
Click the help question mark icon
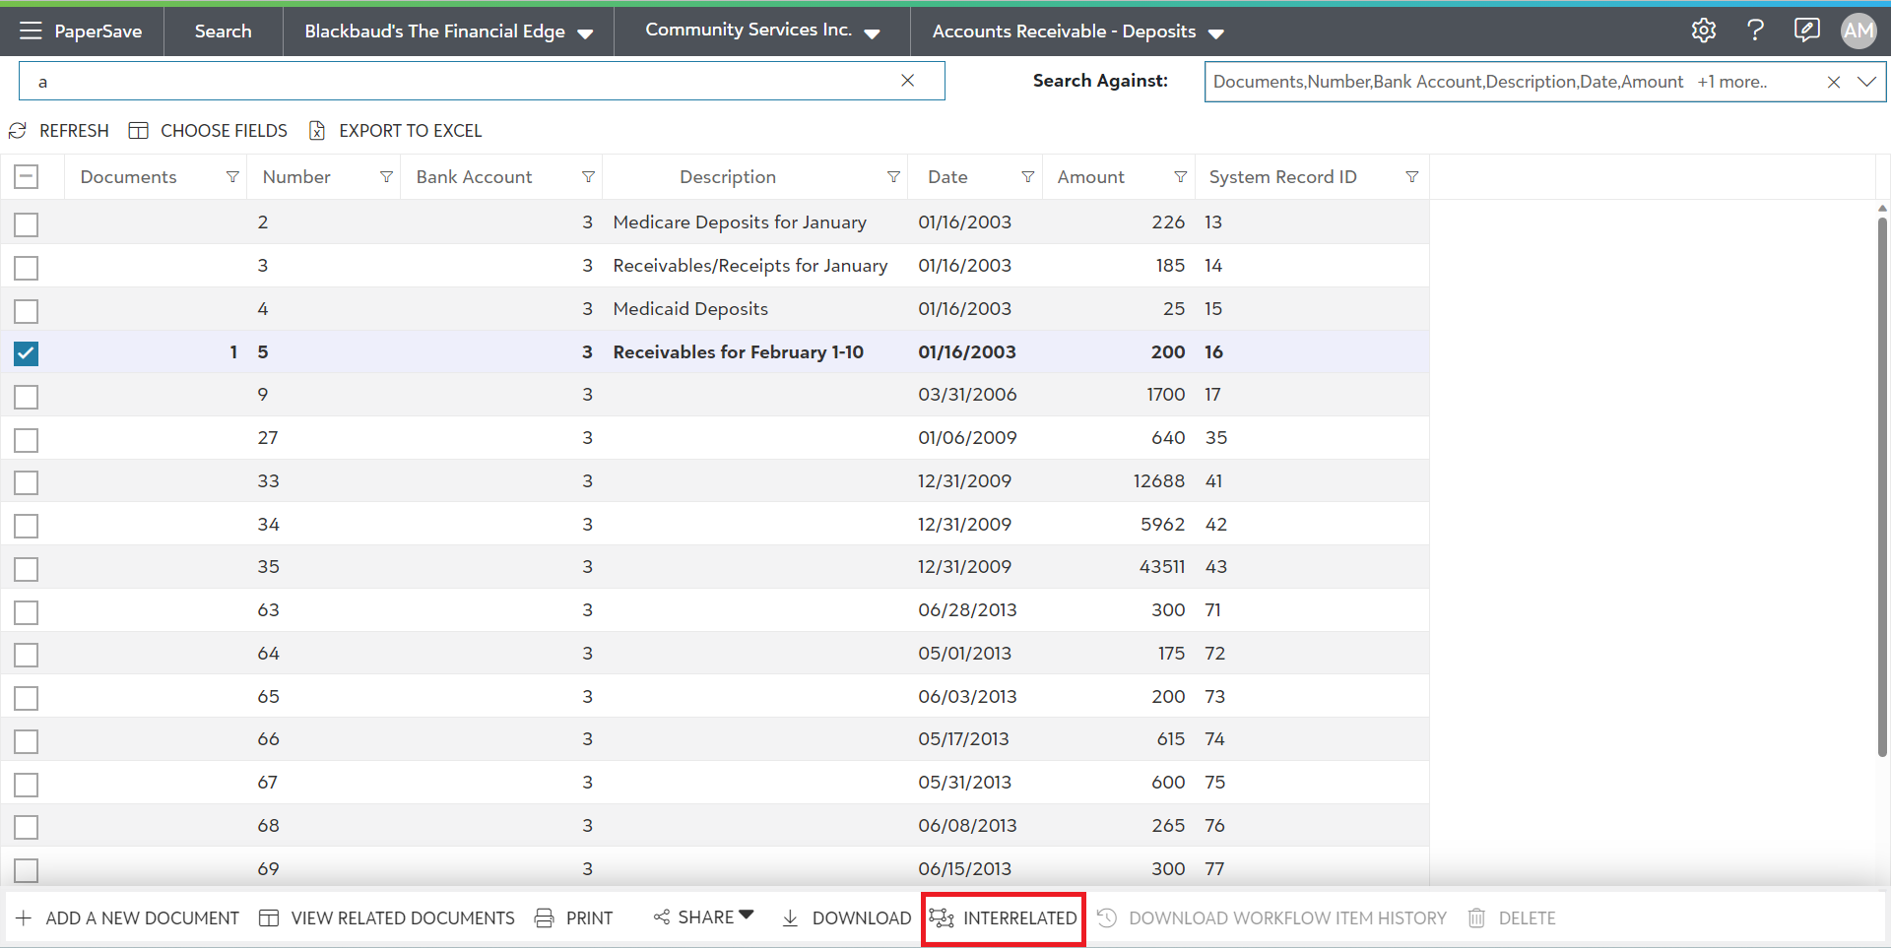1754,31
